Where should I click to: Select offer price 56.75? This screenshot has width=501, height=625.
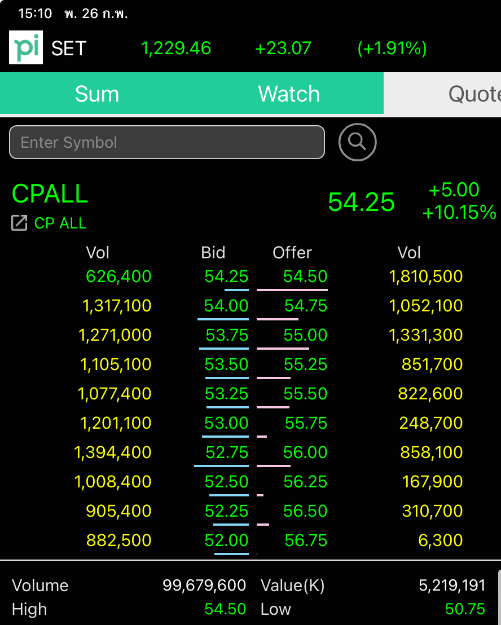pos(306,540)
